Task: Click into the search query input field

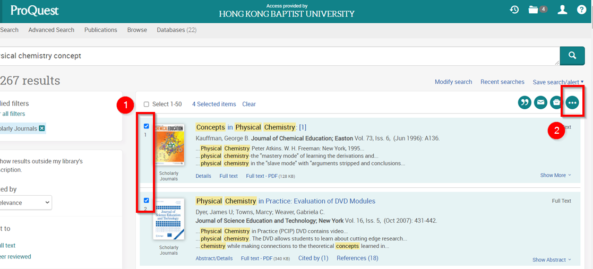Action: pos(279,56)
